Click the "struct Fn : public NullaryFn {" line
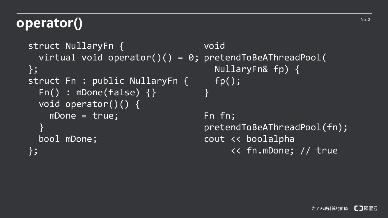This screenshot has width=388, height=218. point(108,81)
